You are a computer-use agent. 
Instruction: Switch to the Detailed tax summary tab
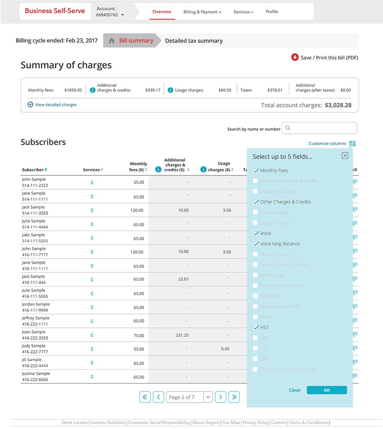click(x=193, y=41)
